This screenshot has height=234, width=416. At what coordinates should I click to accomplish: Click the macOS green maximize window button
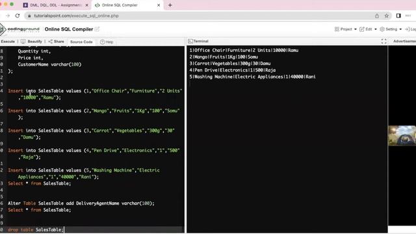12,5
